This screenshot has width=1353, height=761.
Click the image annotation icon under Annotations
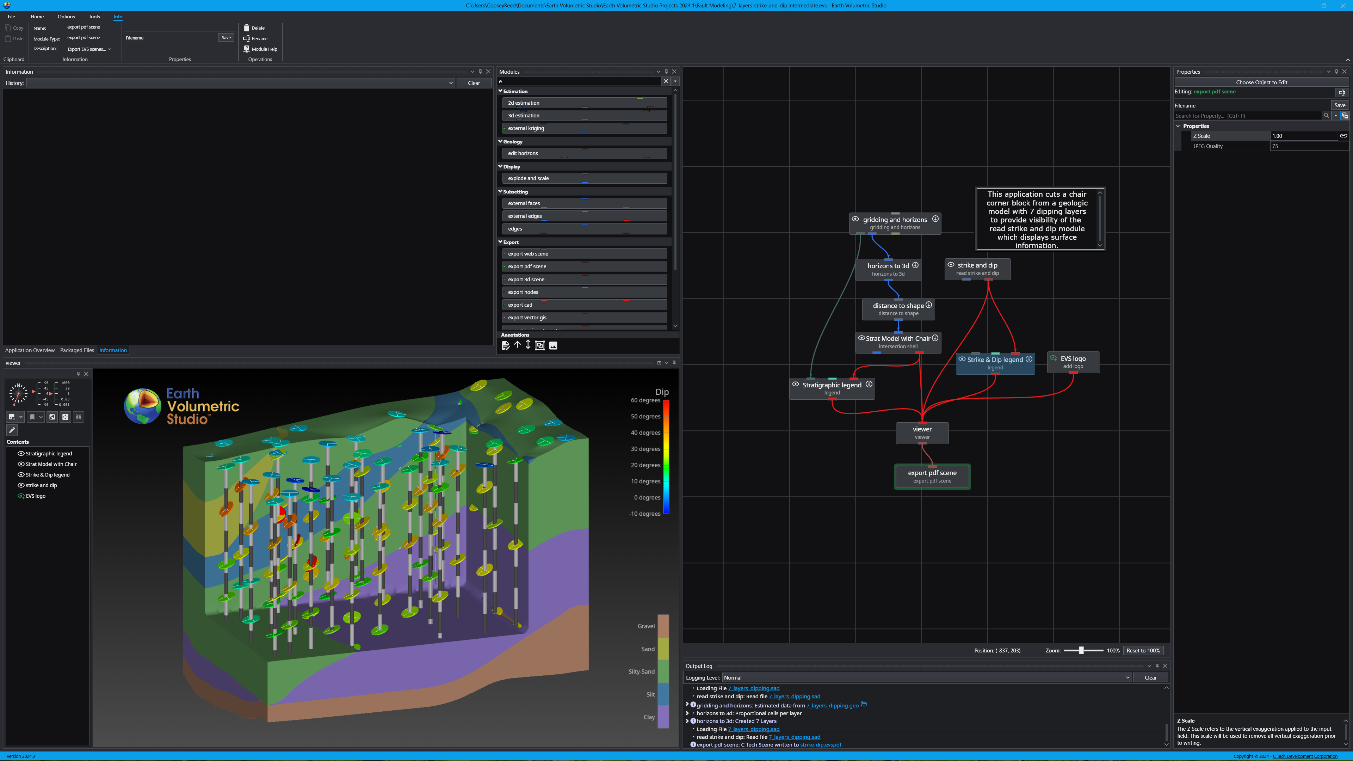pyautogui.click(x=553, y=345)
